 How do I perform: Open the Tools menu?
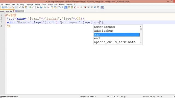pos(44,4)
